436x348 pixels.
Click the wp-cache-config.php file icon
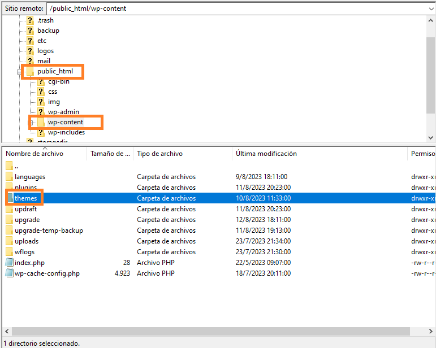9,273
